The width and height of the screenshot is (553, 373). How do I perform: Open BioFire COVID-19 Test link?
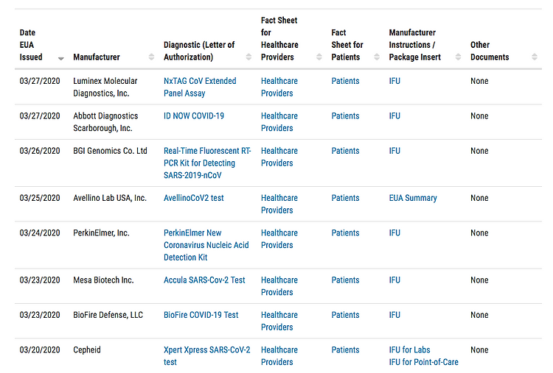pos(201,315)
